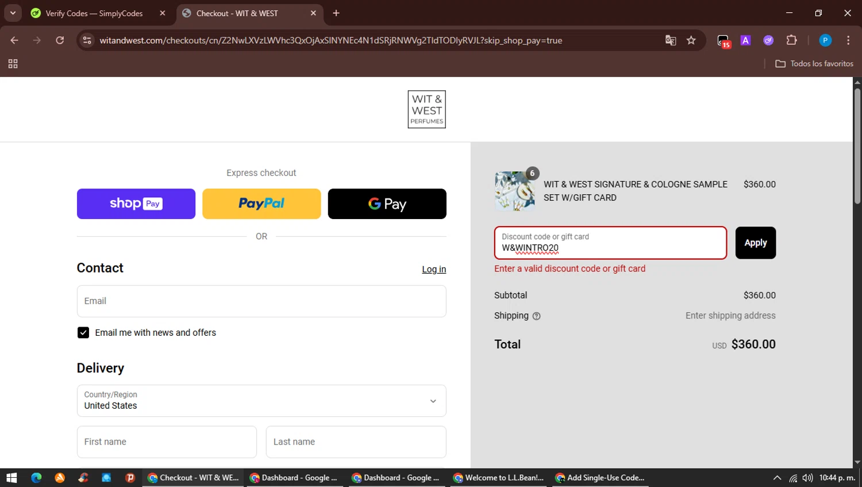Open the apps grid in bookmarks bar

[13, 64]
